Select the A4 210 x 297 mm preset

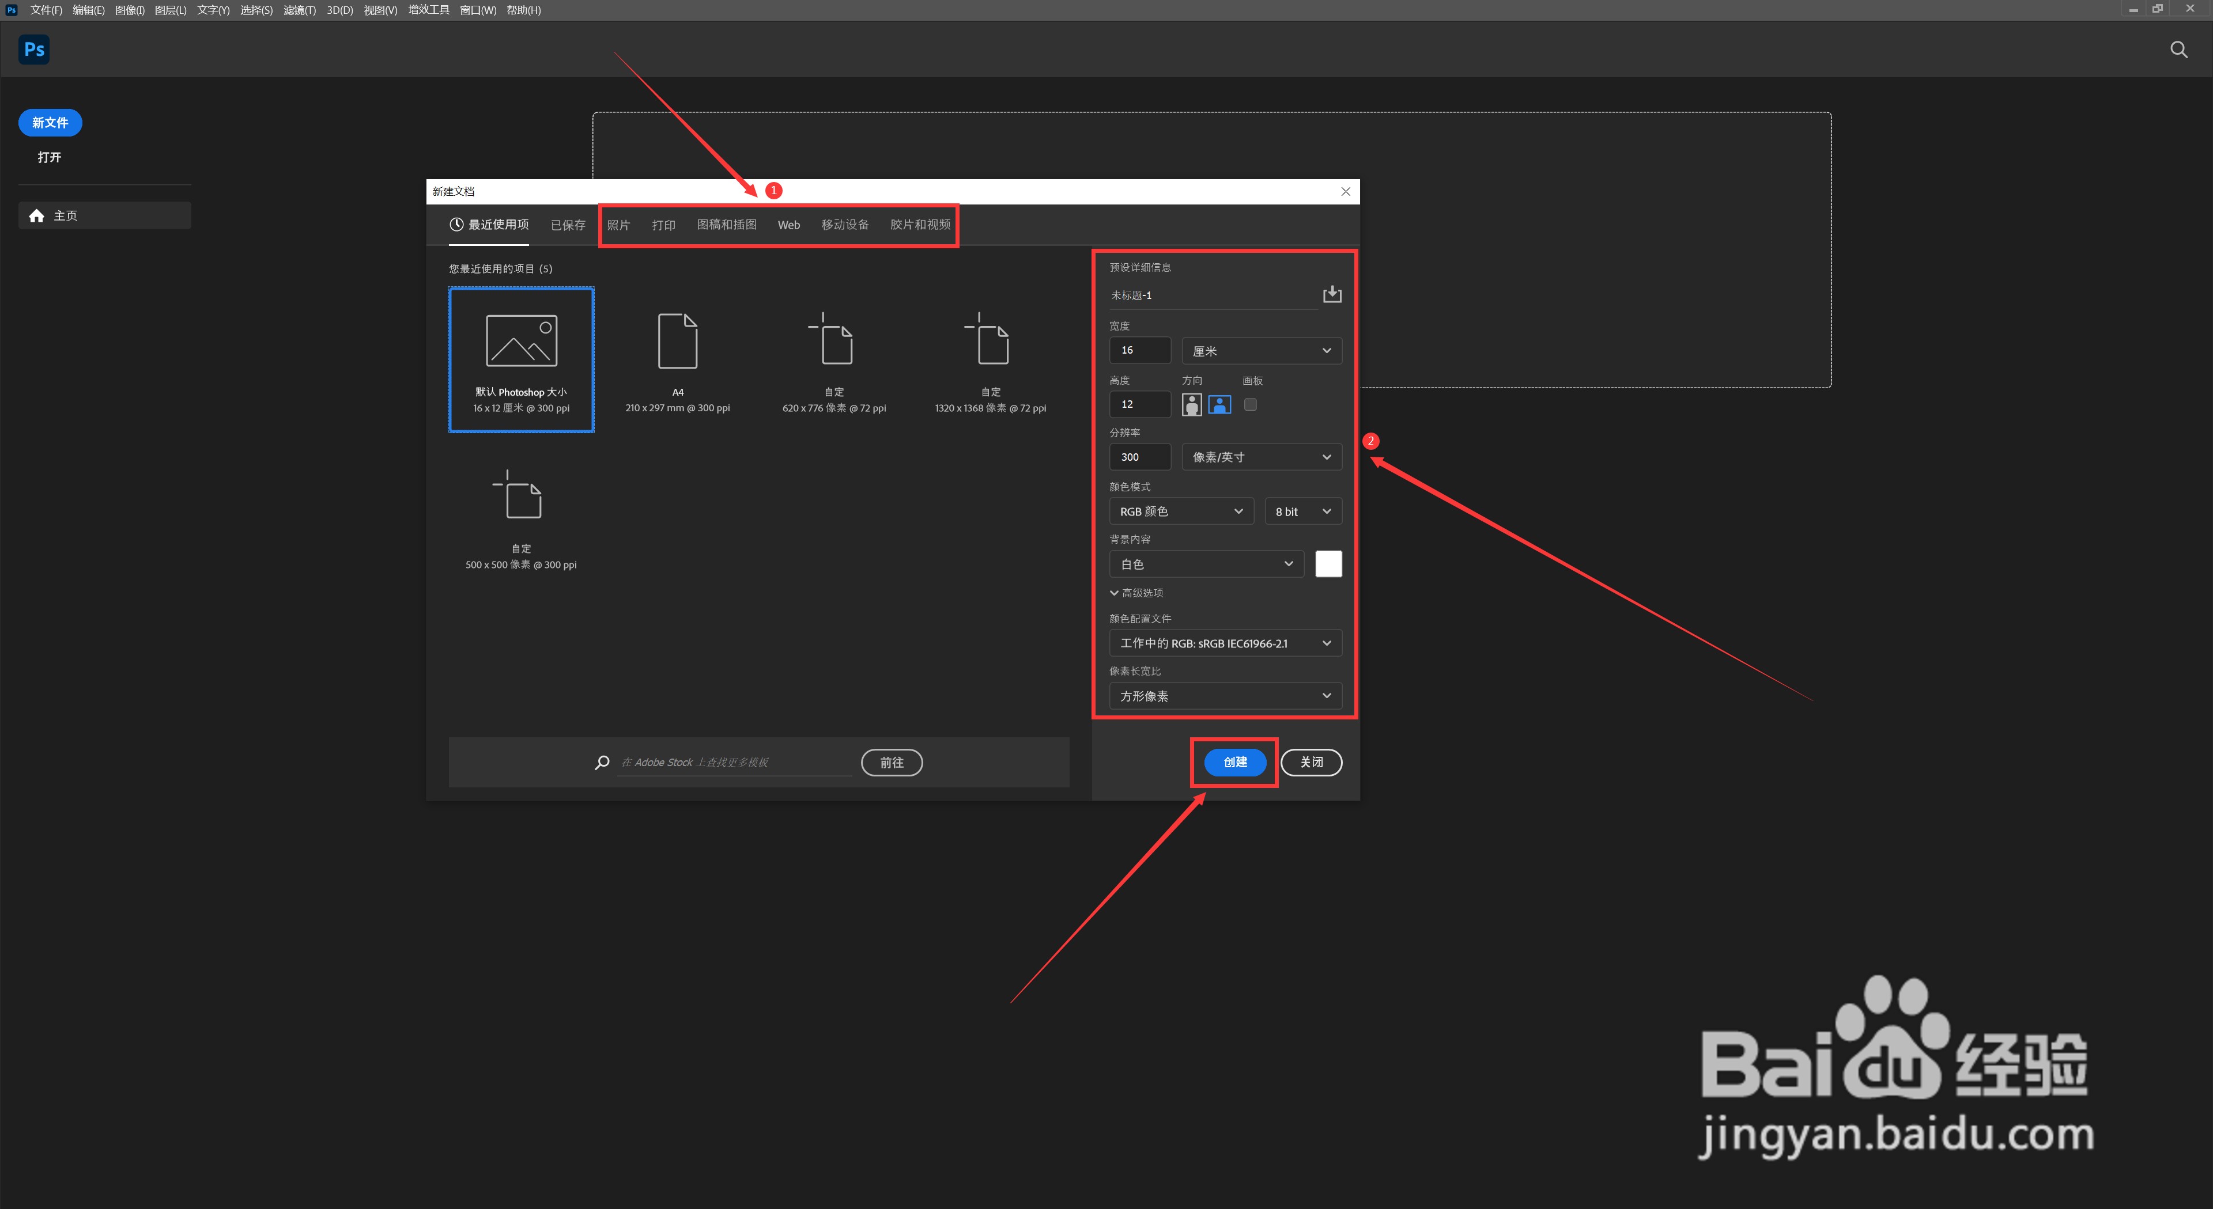[x=677, y=360]
